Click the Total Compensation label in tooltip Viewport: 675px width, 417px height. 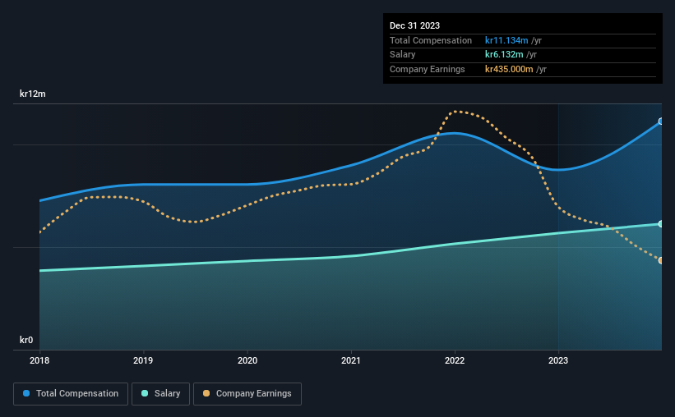click(431, 40)
